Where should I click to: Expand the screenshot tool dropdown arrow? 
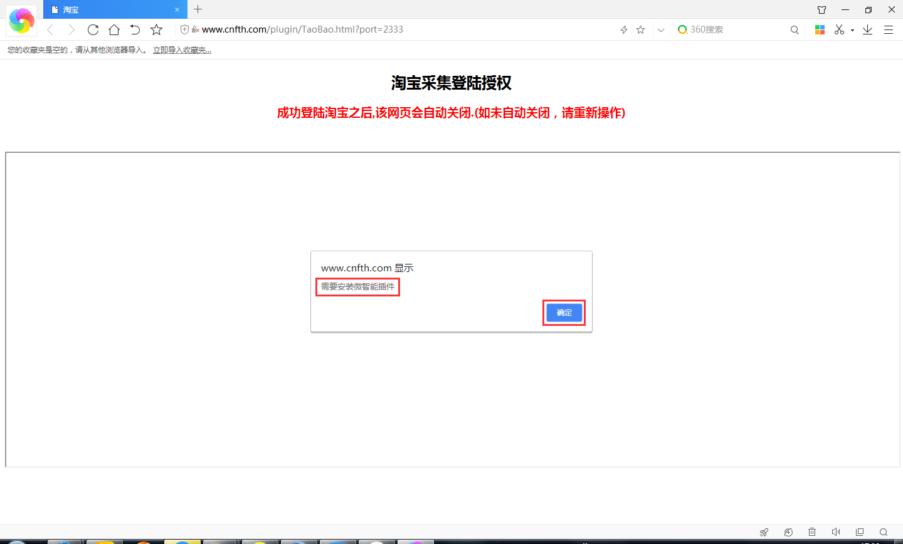[852, 30]
